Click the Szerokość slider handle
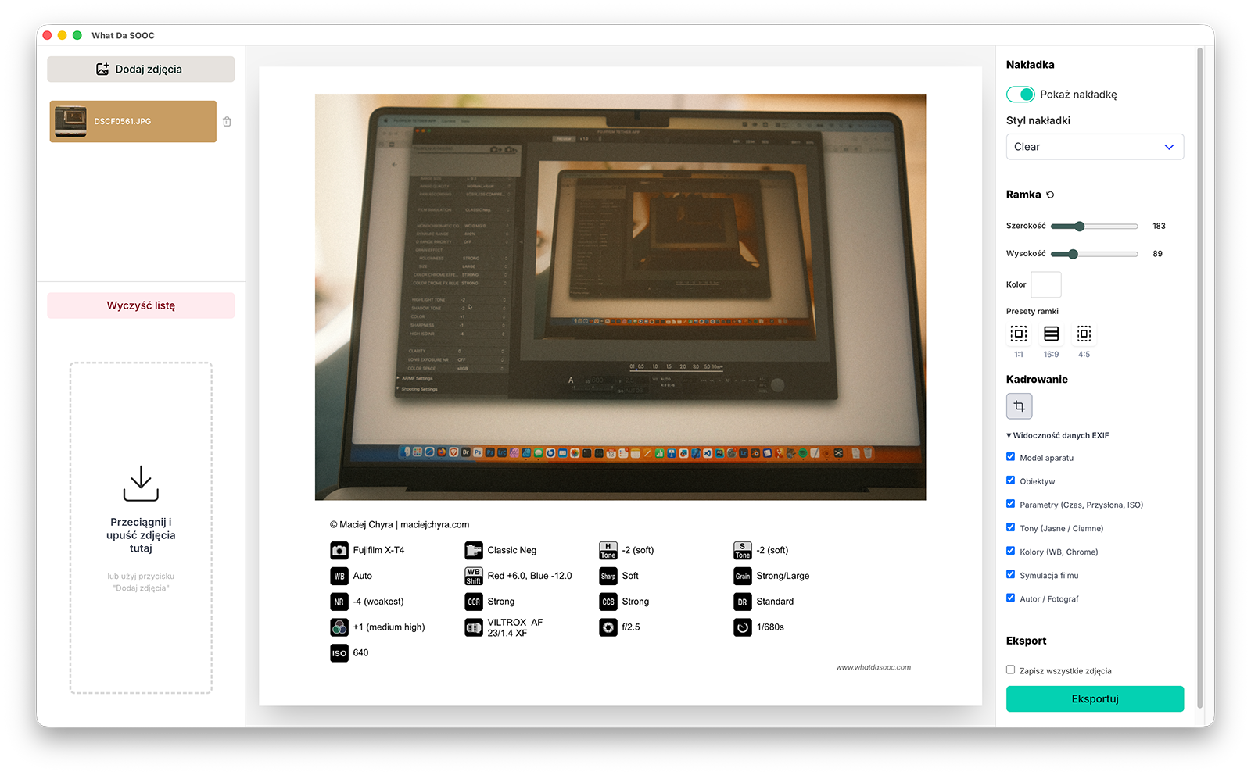 click(x=1080, y=227)
